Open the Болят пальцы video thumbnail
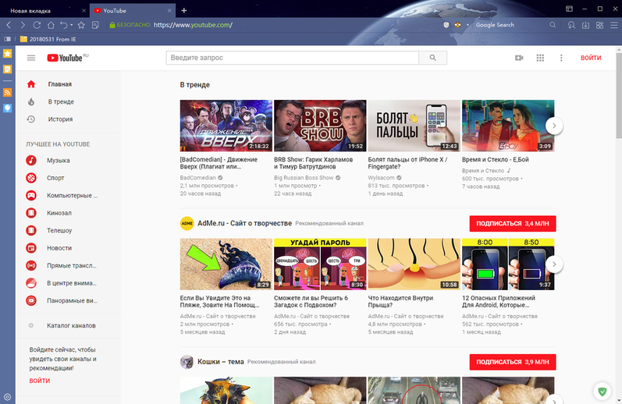 pyautogui.click(x=414, y=126)
